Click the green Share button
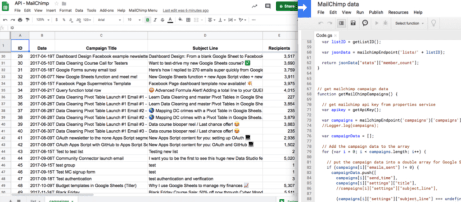This screenshot has width=461, height=202. tap(287, 6)
